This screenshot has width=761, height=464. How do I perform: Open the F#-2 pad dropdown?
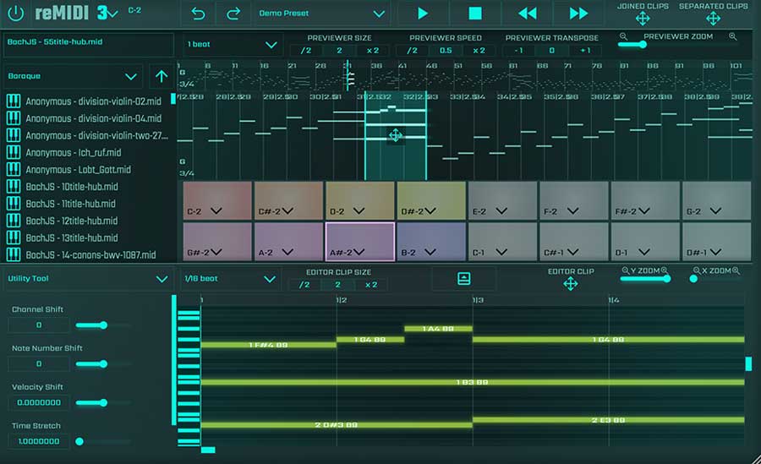(644, 210)
